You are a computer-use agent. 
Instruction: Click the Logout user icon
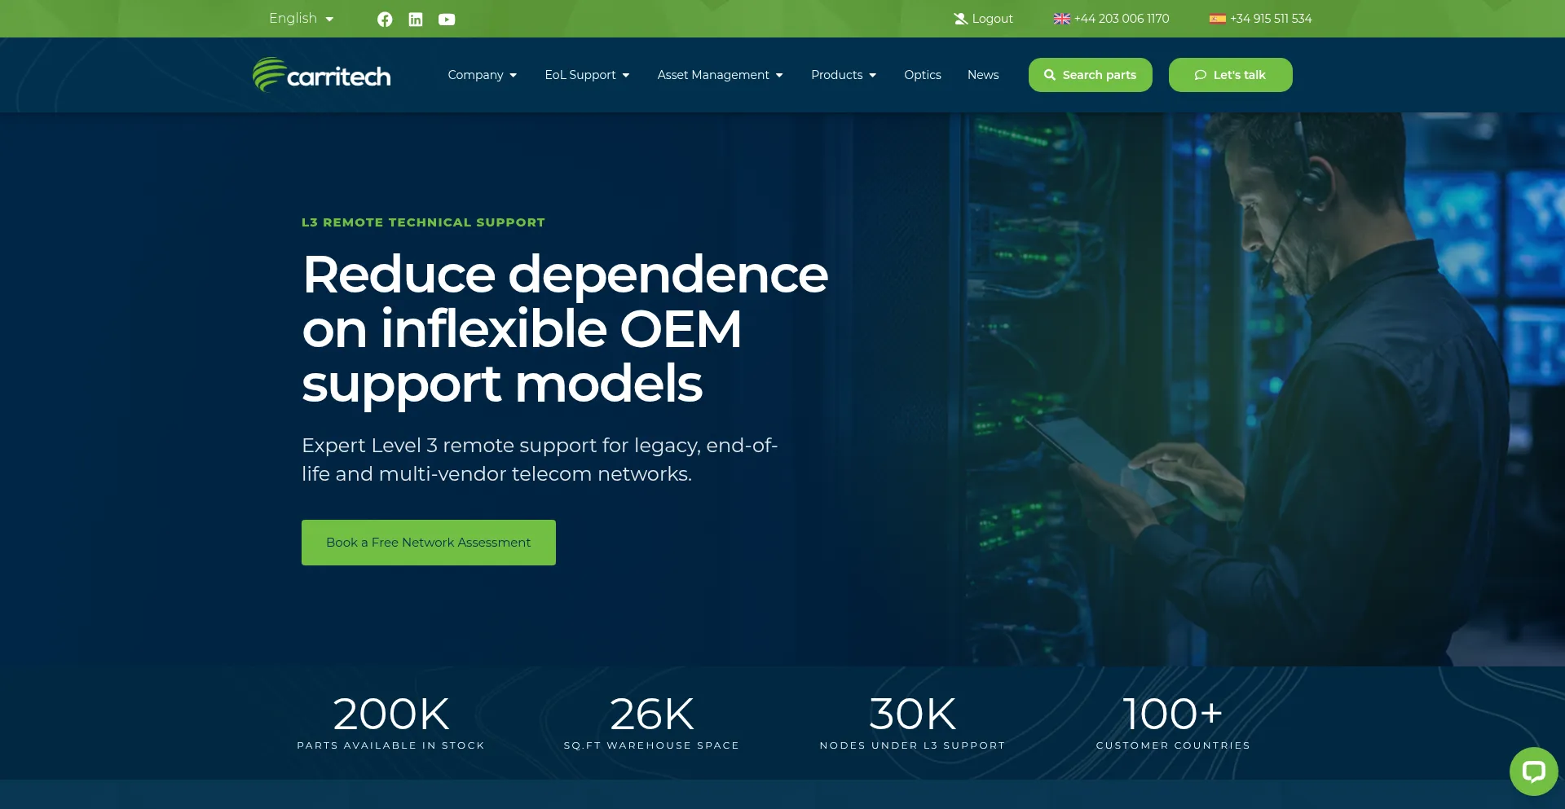(x=961, y=19)
